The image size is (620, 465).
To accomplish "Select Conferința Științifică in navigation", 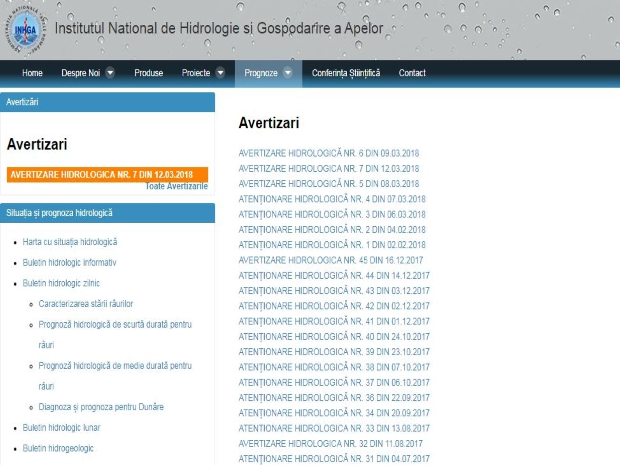I will (x=346, y=73).
